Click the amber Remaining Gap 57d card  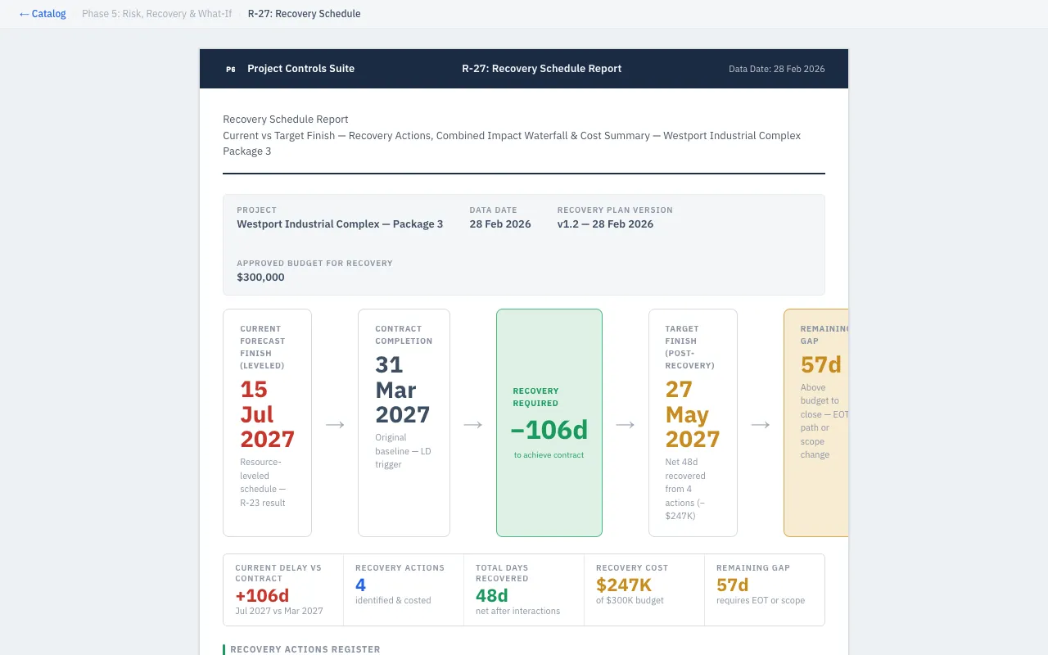(815, 422)
